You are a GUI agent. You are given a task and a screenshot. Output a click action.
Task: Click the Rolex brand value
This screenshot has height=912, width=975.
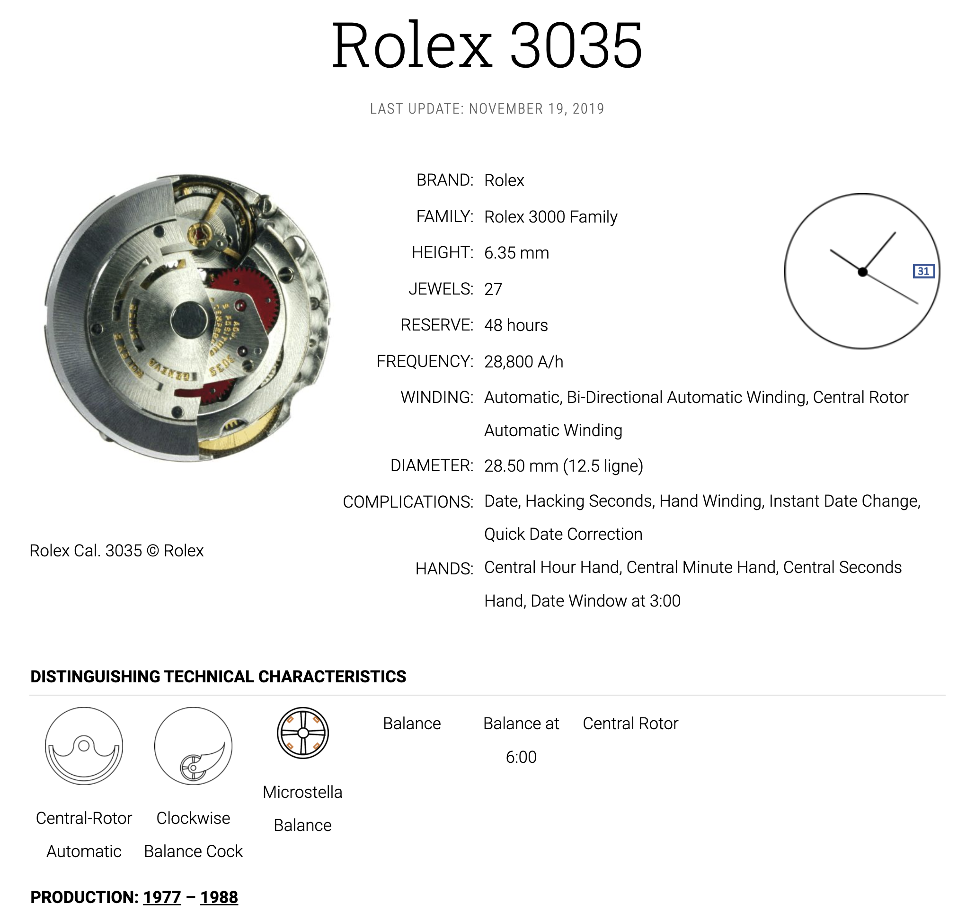click(504, 180)
